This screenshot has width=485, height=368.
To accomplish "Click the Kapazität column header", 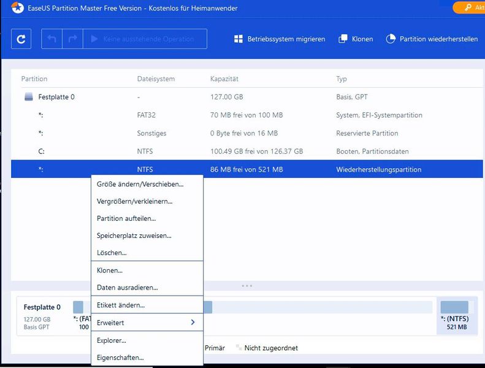I will click(x=224, y=79).
